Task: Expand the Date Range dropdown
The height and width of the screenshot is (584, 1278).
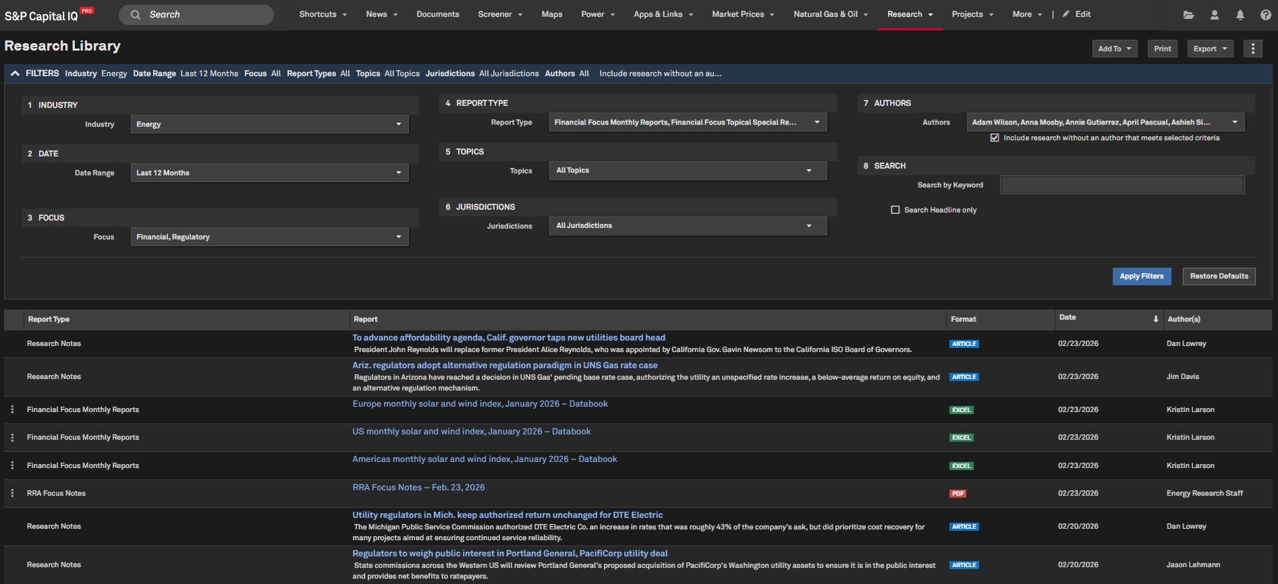Action: pos(269,173)
